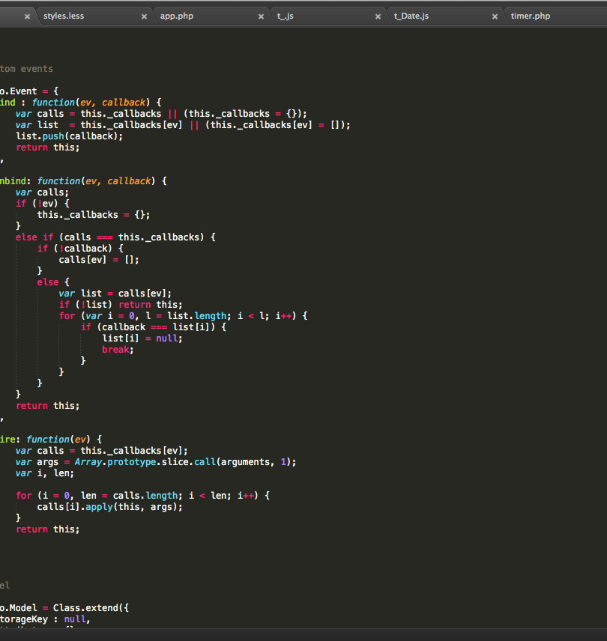Close the styles.less tab
Screen dimensions: 607x641
pos(144,15)
